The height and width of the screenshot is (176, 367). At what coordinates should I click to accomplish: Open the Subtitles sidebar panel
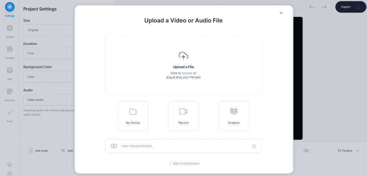pos(10,53)
